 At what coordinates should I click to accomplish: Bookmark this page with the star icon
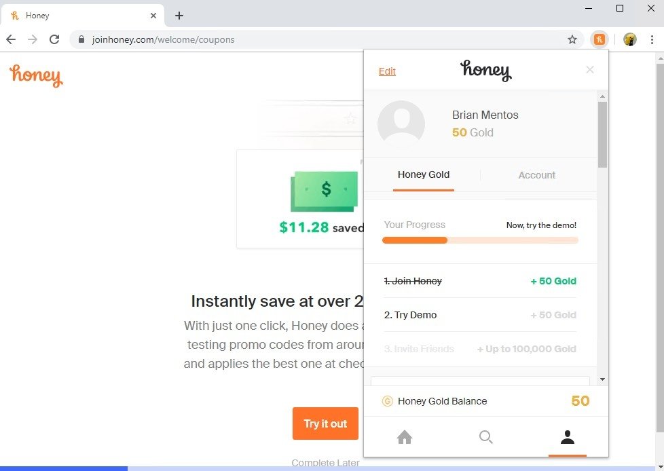coord(572,39)
